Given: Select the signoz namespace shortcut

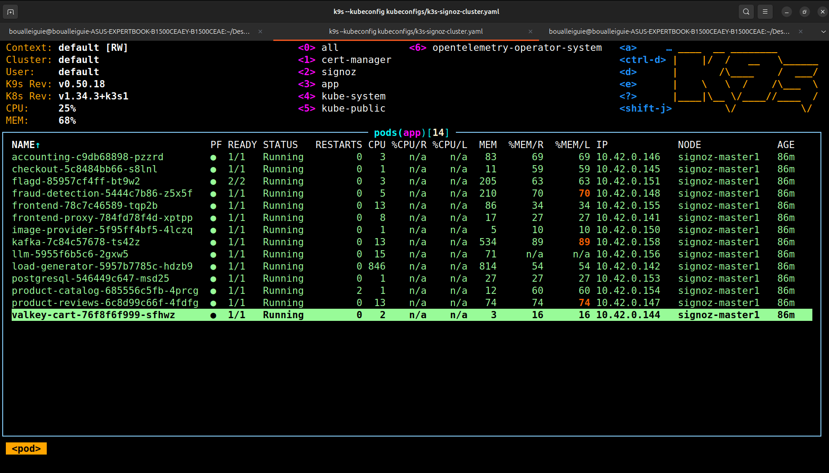Looking at the screenshot, I should tap(327, 72).
